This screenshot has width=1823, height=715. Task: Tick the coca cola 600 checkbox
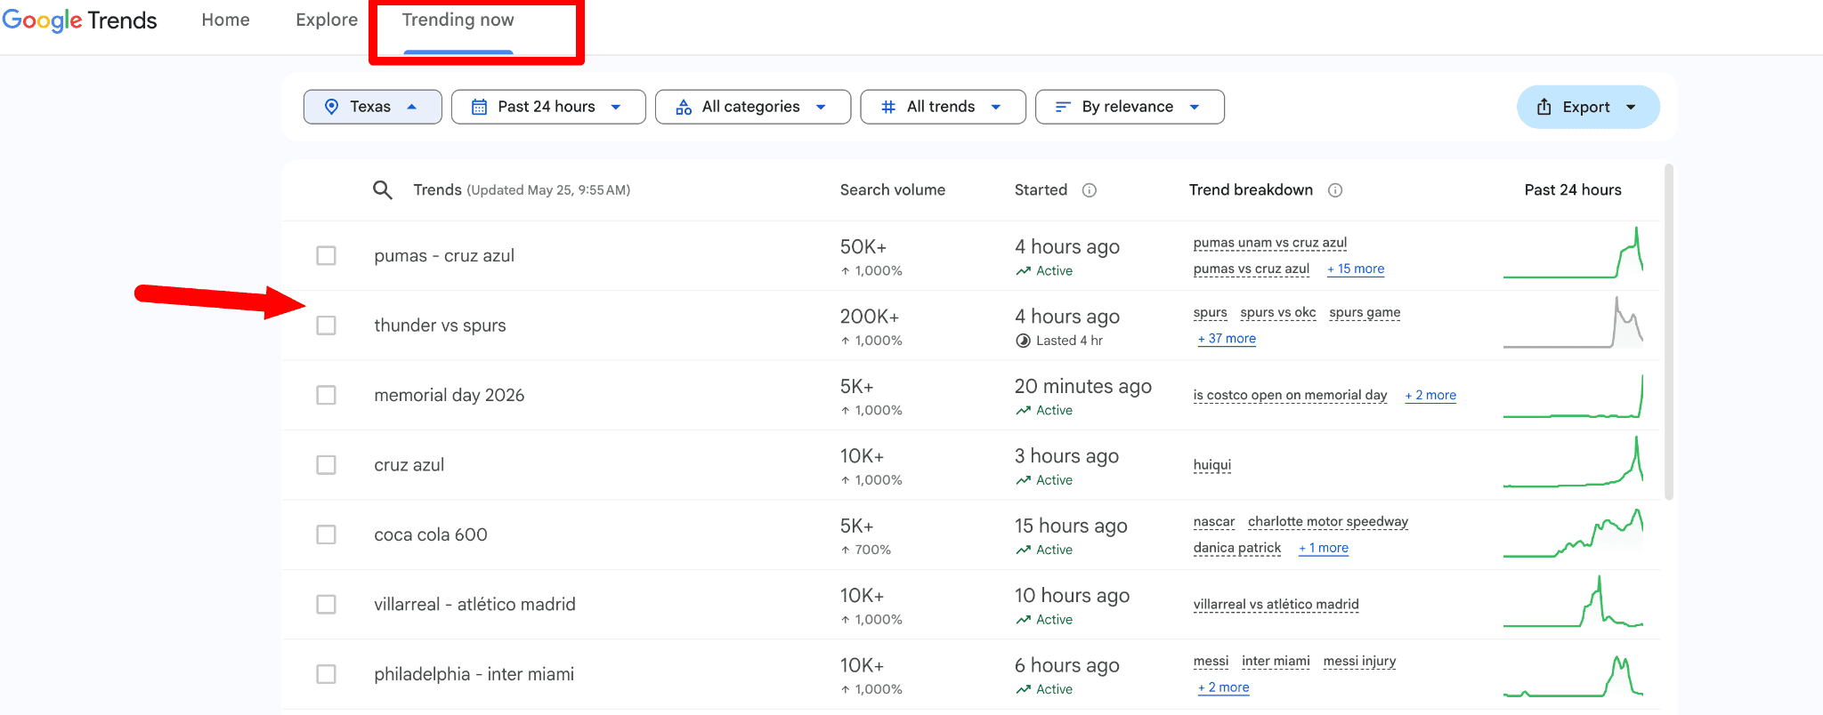[327, 534]
